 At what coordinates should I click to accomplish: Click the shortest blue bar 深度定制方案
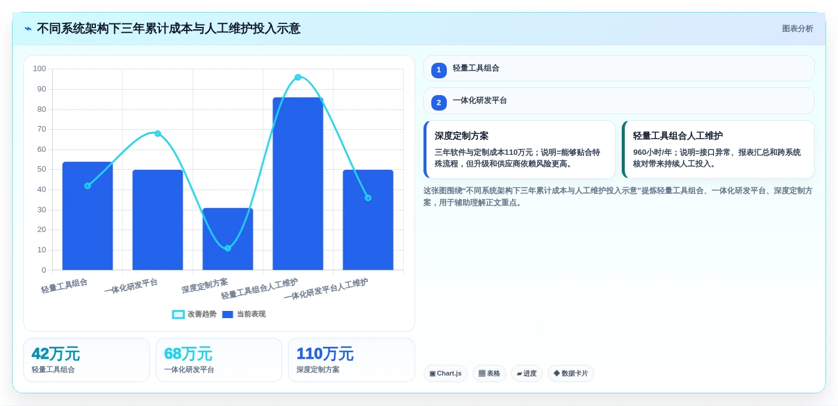(x=228, y=239)
